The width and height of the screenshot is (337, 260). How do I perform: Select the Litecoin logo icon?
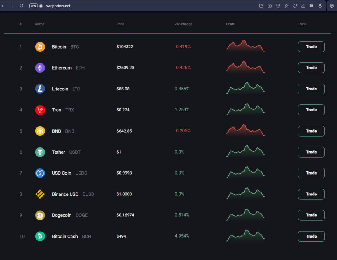[x=40, y=89]
